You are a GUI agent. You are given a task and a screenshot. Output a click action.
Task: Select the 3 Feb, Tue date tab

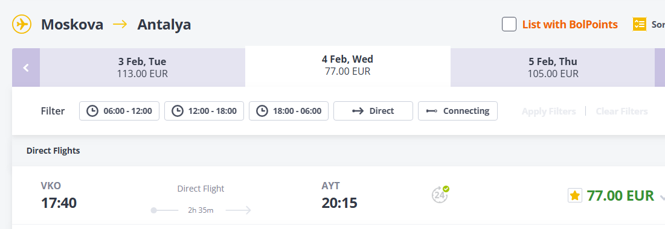coord(143,67)
